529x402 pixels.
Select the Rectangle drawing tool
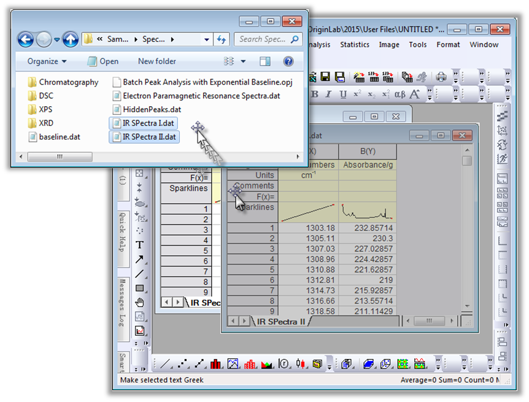tap(139, 287)
